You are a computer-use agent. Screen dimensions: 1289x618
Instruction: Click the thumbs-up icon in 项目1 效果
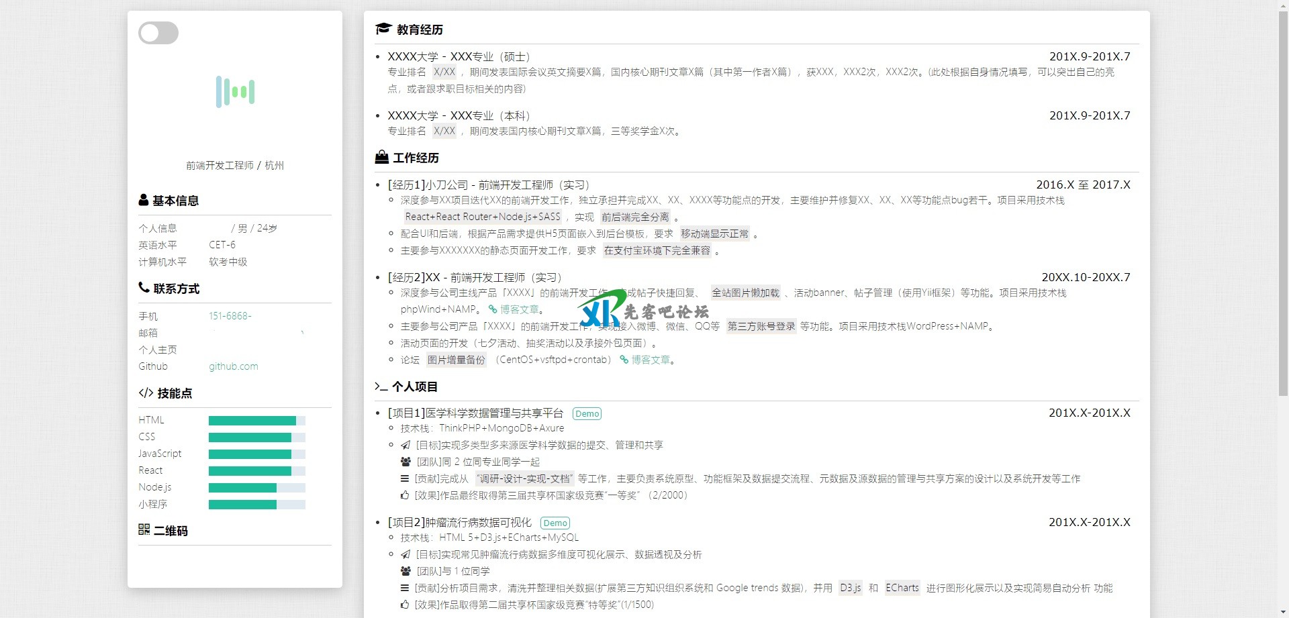click(x=405, y=496)
